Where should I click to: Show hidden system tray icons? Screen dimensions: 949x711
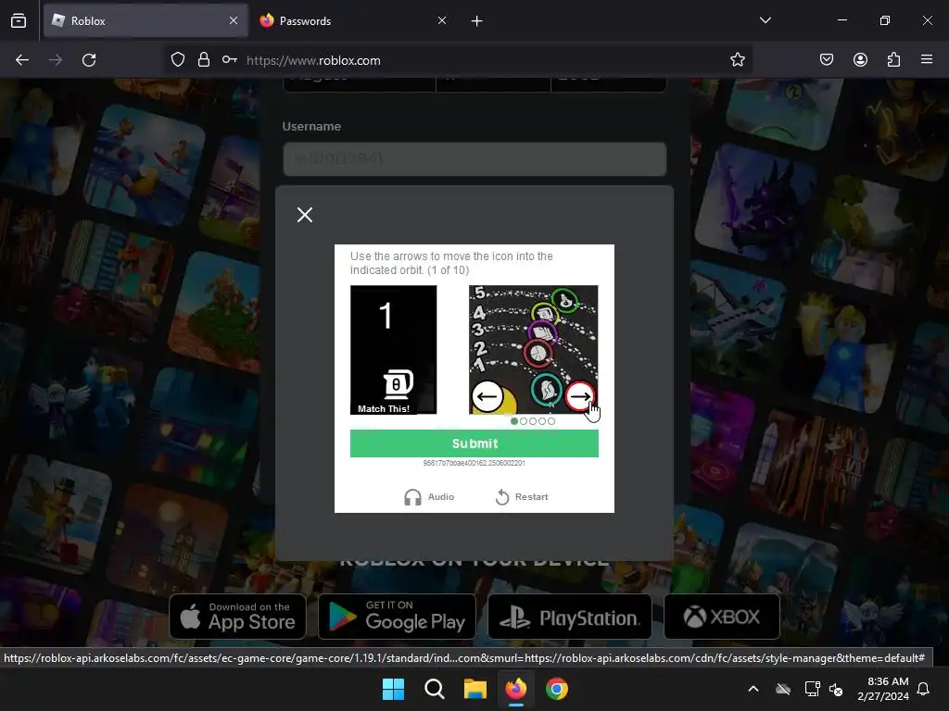(753, 689)
